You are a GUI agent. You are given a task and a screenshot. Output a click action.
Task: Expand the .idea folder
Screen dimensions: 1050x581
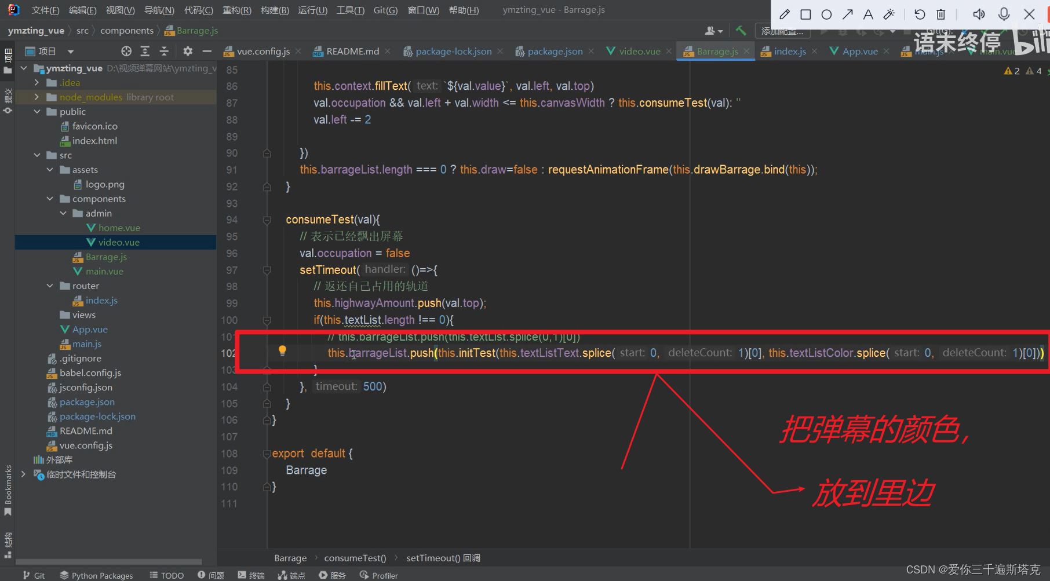pos(37,83)
